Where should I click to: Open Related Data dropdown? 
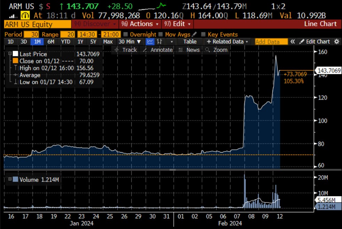[x=227, y=42]
